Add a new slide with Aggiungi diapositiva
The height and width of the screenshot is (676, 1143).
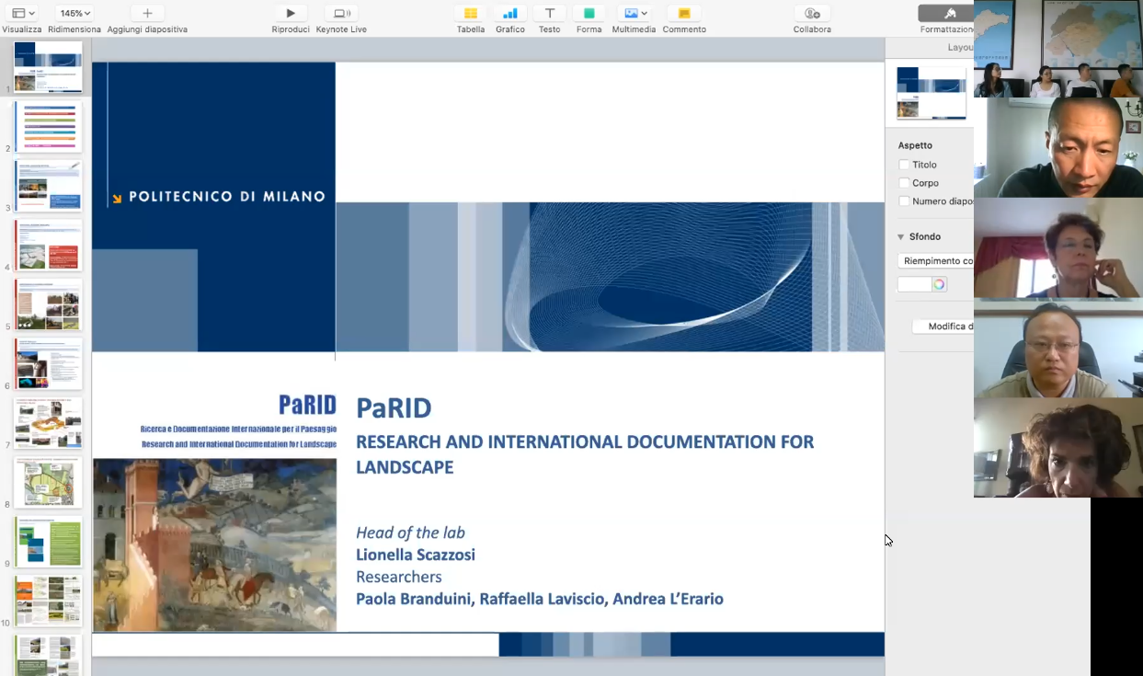pyautogui.click(x=147, y=14)
